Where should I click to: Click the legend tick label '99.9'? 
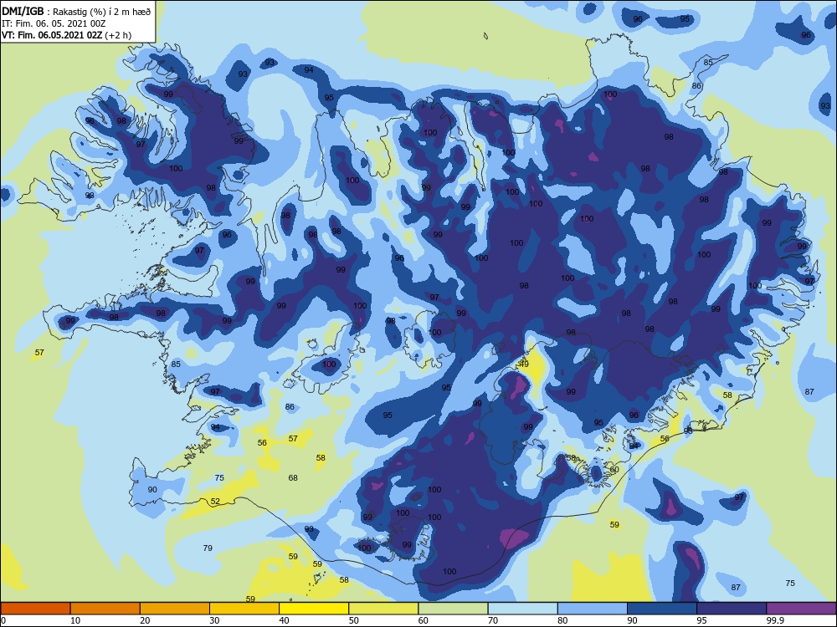coord(775,620)
